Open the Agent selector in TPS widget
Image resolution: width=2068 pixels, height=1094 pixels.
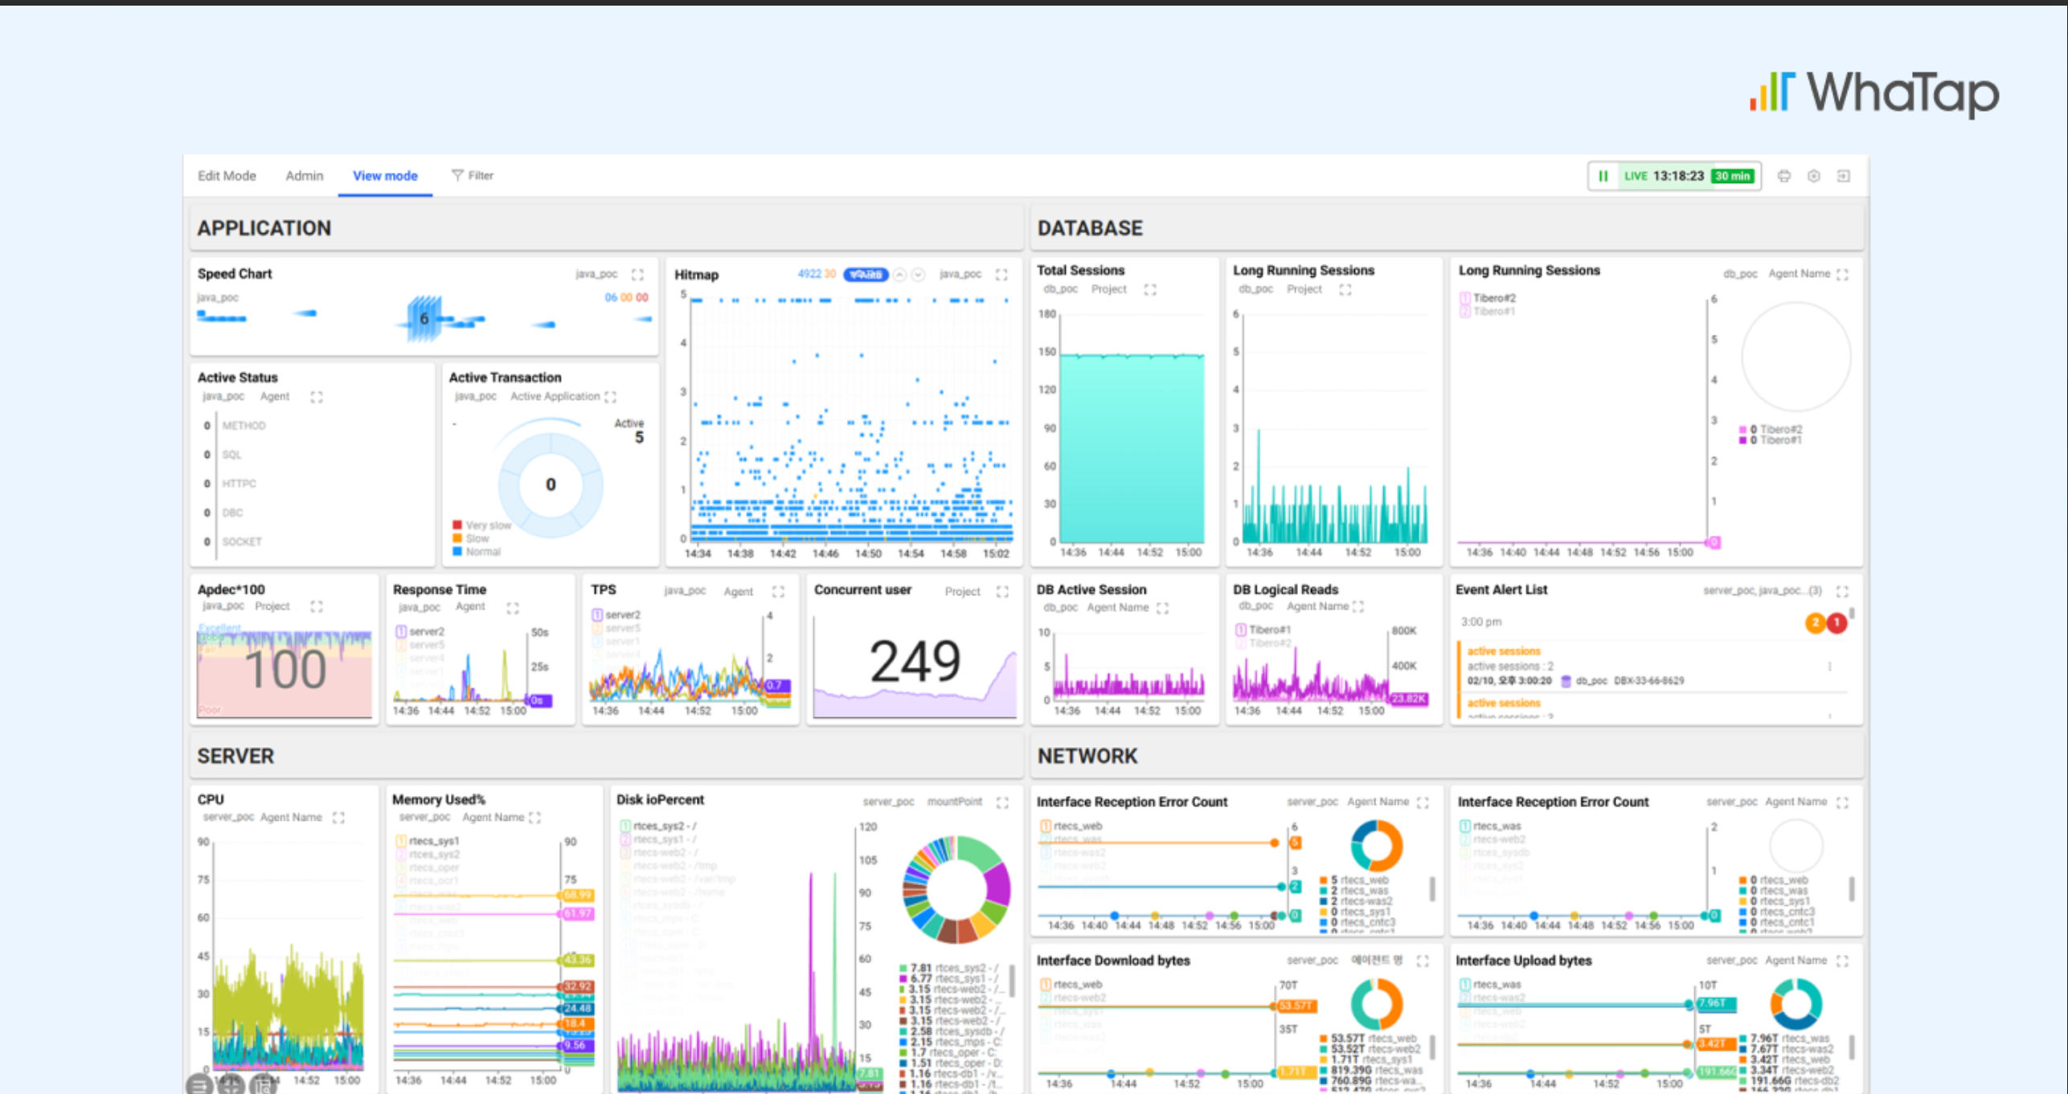738,592
